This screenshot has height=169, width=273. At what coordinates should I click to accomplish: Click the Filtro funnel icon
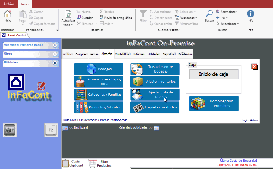(x=143, y=14)
